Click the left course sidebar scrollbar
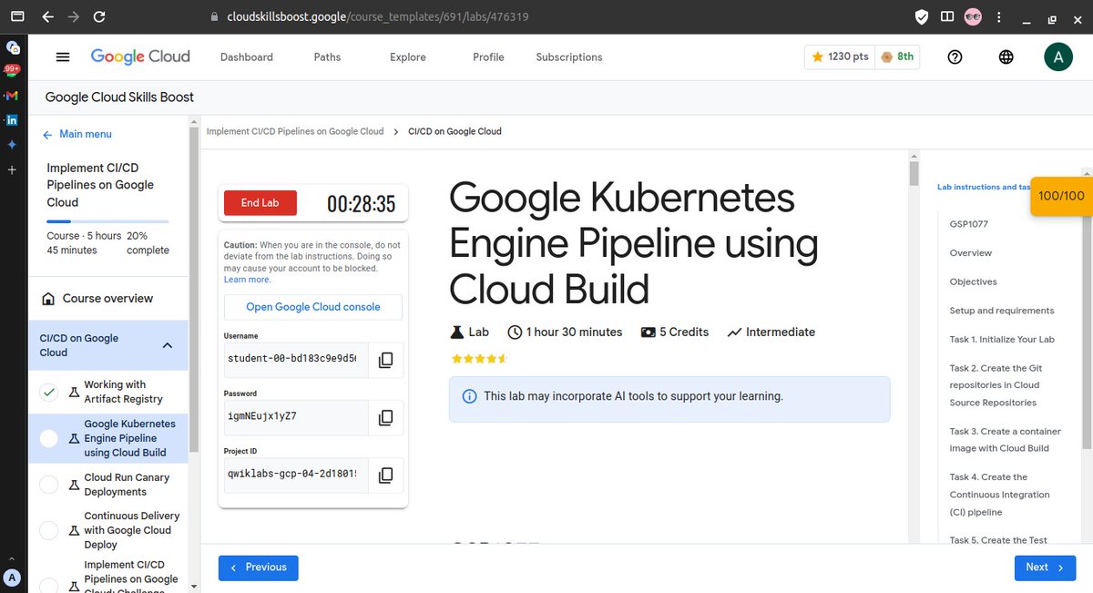Viewport: 1093px width, 593px height. click(193, 290)
